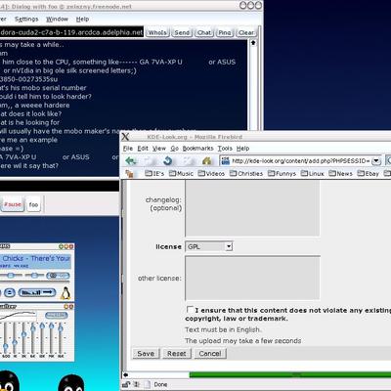Click the greyed-out Forward arrow in Firebird
The height and width of the screenshot is (391, 391).
(150, 160)
